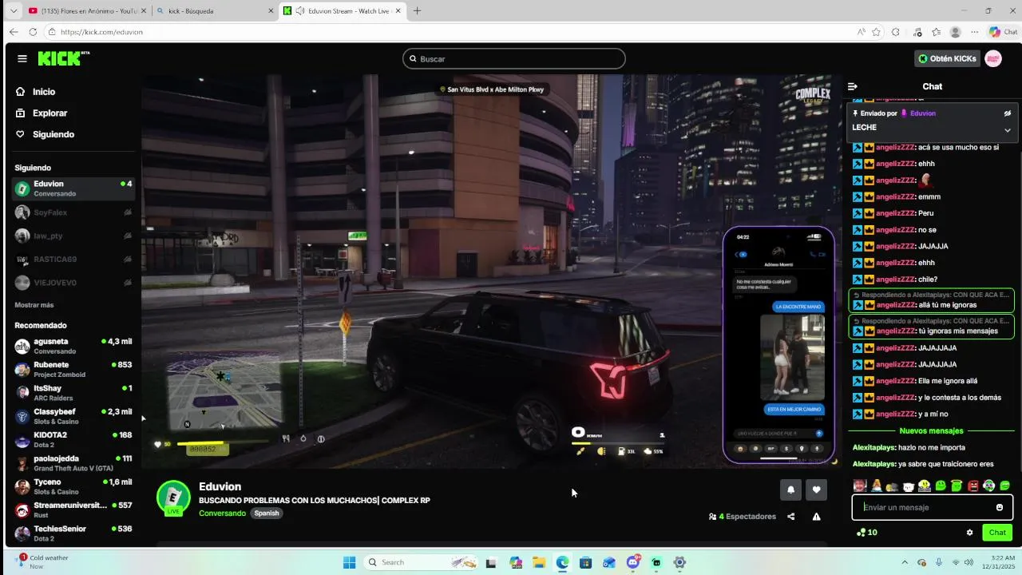Screen dimensions: 1022x575
Task: Open recommended channel Tyceno
Action: coord(73,486)
